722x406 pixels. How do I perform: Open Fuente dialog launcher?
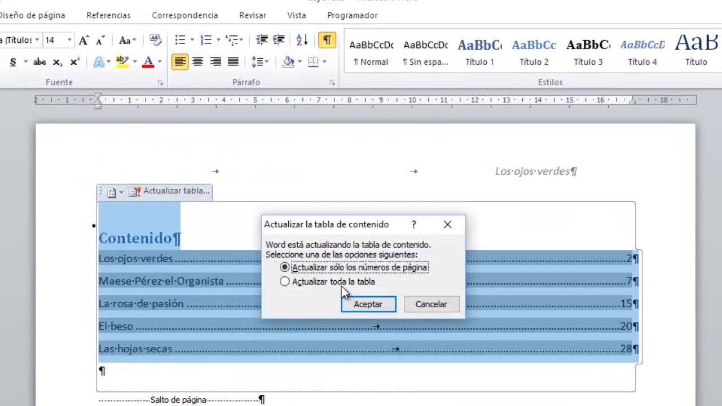pos(161,83)
